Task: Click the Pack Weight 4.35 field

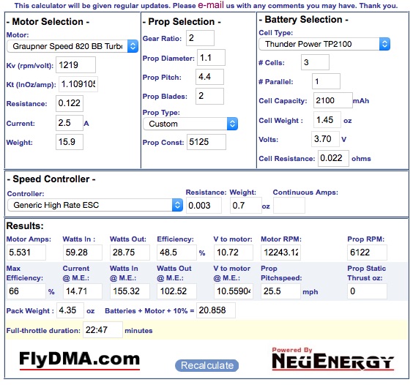Action: pos(70,310)
